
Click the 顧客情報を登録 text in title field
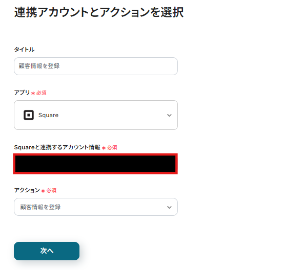click(39, 66)
